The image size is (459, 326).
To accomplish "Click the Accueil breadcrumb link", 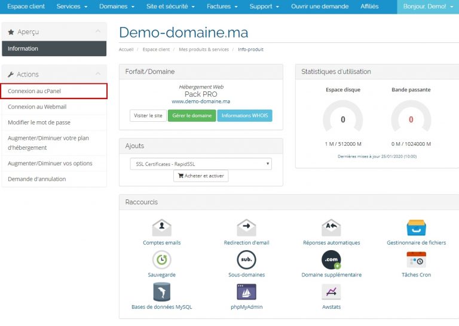I will coord(126,50).
